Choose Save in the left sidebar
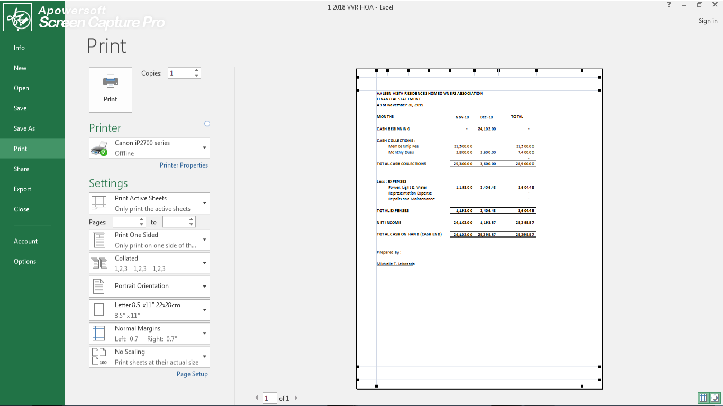This screenshot has height=406, width=723. [x=20, y=108]
